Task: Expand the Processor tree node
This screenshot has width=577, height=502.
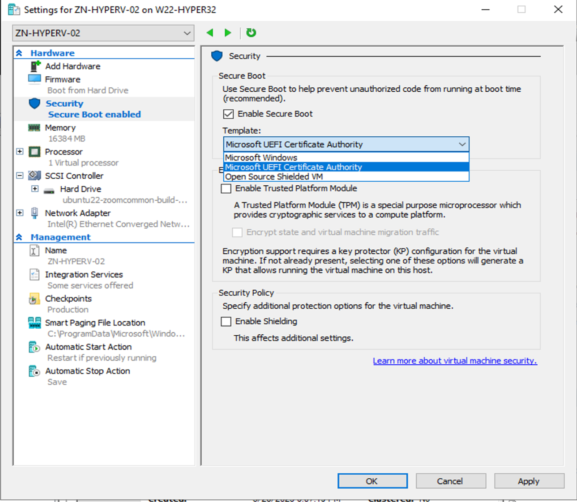Action: 20,151
